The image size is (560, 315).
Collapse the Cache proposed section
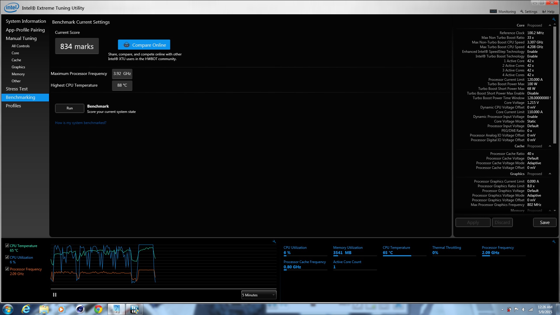tap(550, 146)
